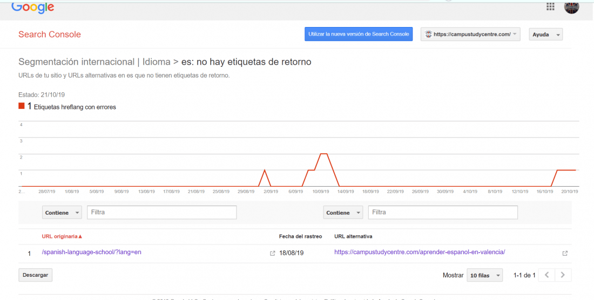594x300 pixels.
Task: Click the 14/09/19 axis date label
Action: (x=346, y=192)
